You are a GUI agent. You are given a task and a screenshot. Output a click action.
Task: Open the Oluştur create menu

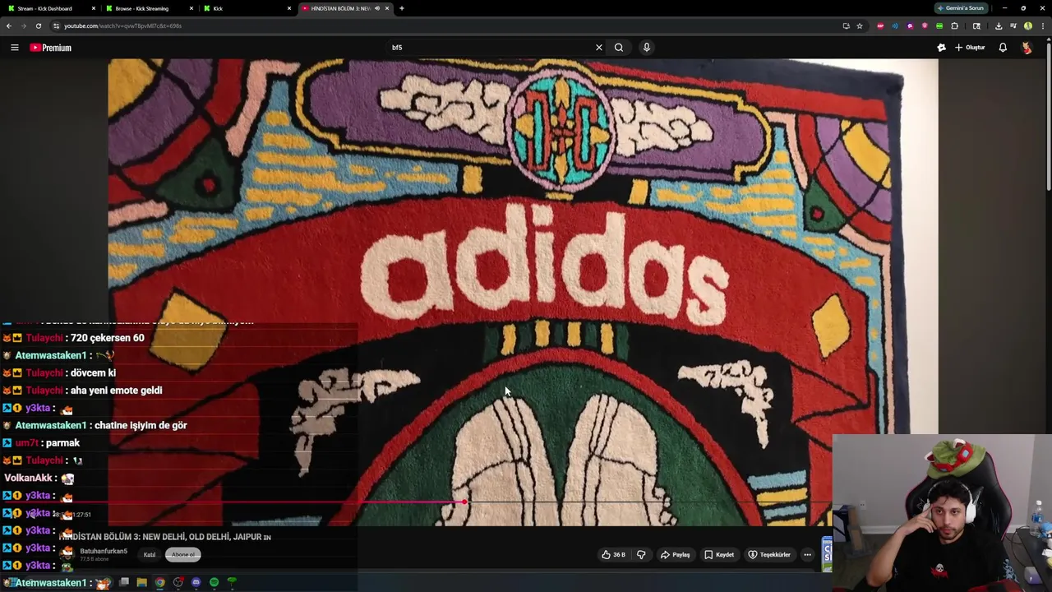970,48
